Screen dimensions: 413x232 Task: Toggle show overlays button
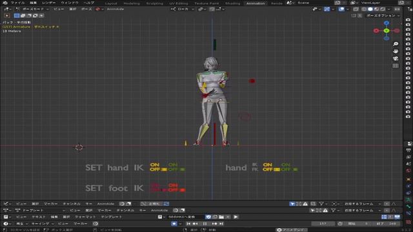(341, 9)
